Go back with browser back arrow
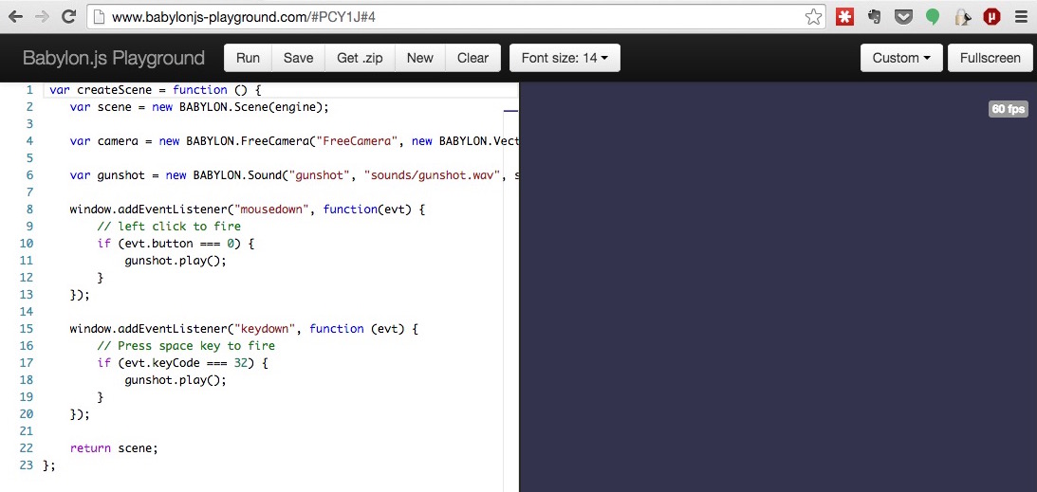The width and height of the screenshot is (1037, 492). [14, 17]
